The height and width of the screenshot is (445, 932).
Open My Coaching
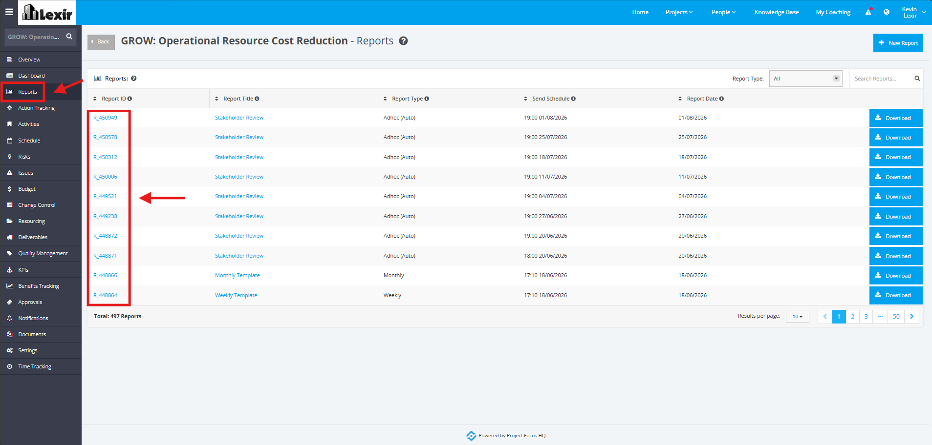pos(833,12)
